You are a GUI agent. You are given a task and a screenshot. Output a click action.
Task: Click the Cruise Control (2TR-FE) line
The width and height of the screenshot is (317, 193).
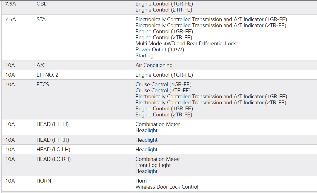tap(163, 90)
